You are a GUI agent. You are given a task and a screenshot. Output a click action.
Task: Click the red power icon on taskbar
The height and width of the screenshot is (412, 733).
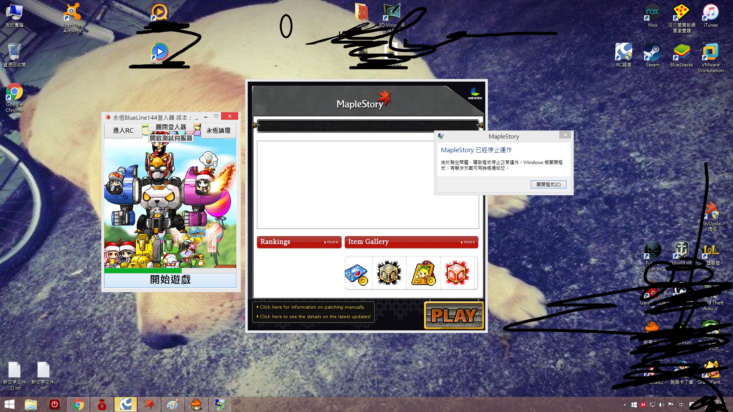pyautogui.click(x=55, y=404)
